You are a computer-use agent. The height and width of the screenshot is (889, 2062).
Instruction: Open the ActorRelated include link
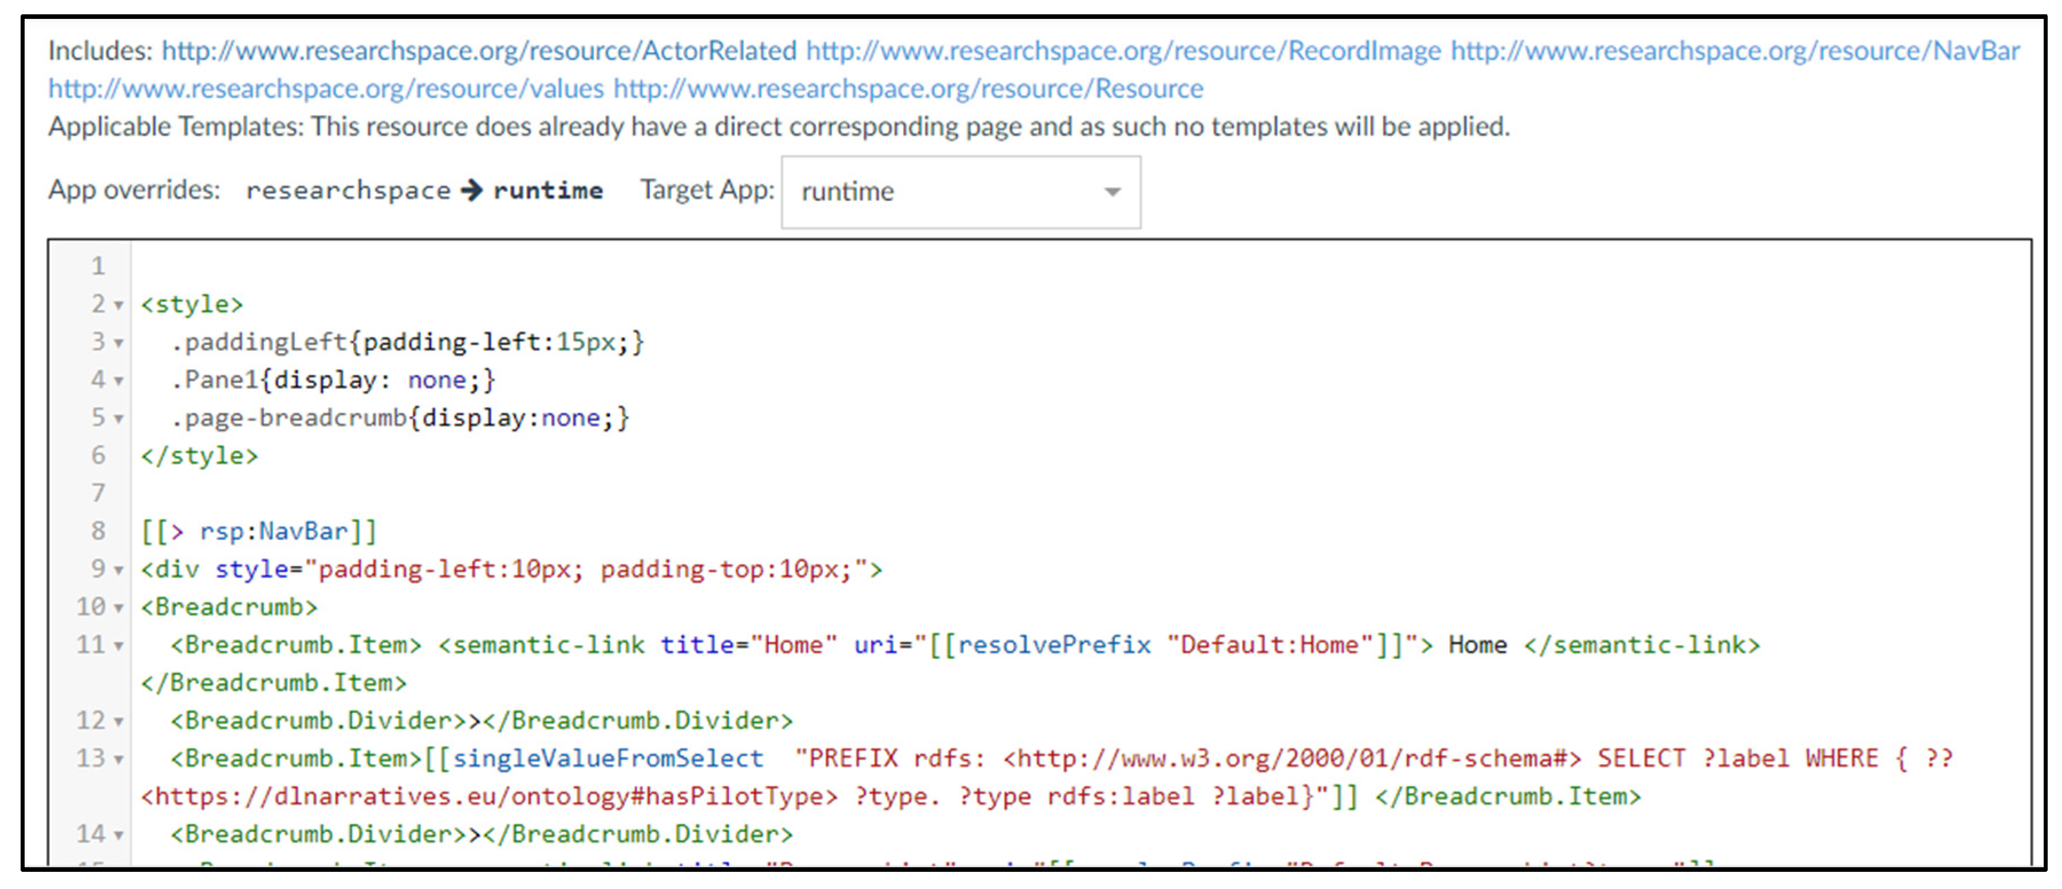(x=479, y=51)
